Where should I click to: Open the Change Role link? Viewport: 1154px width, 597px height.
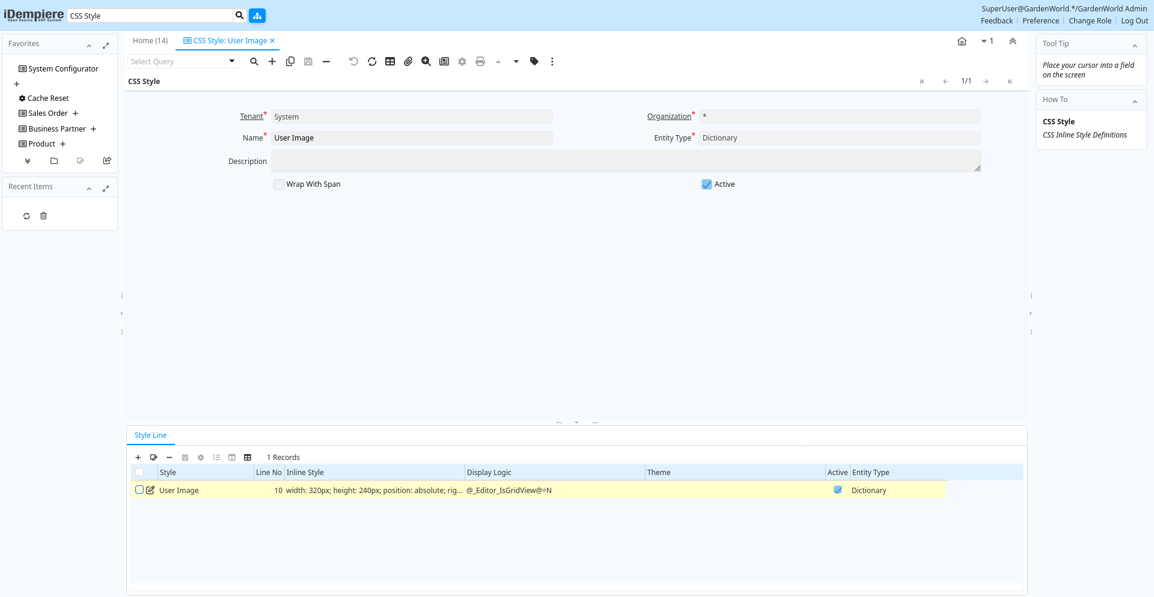click(1090, 21)
